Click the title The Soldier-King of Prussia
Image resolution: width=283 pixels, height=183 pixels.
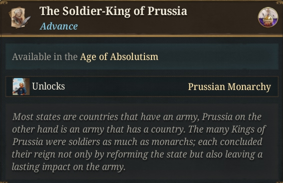pos(113,11)
